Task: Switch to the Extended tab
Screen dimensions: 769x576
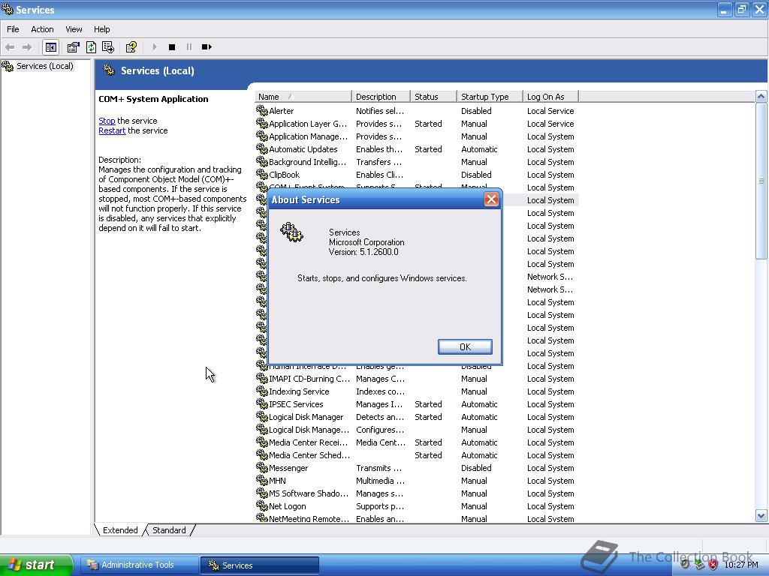Action: pyautogui.click(x=120, y=530)
